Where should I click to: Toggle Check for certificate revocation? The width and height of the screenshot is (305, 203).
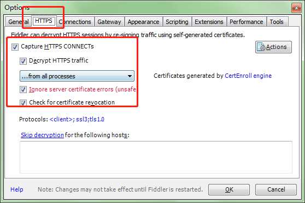[x=23, y=103]
